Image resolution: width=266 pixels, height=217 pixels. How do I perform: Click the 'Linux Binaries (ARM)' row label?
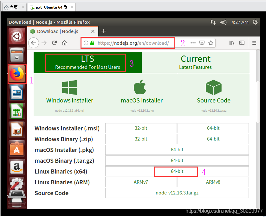tap(62, 182)
